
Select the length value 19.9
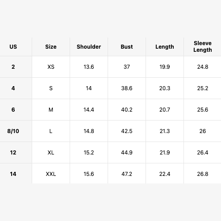click(165, 67)
